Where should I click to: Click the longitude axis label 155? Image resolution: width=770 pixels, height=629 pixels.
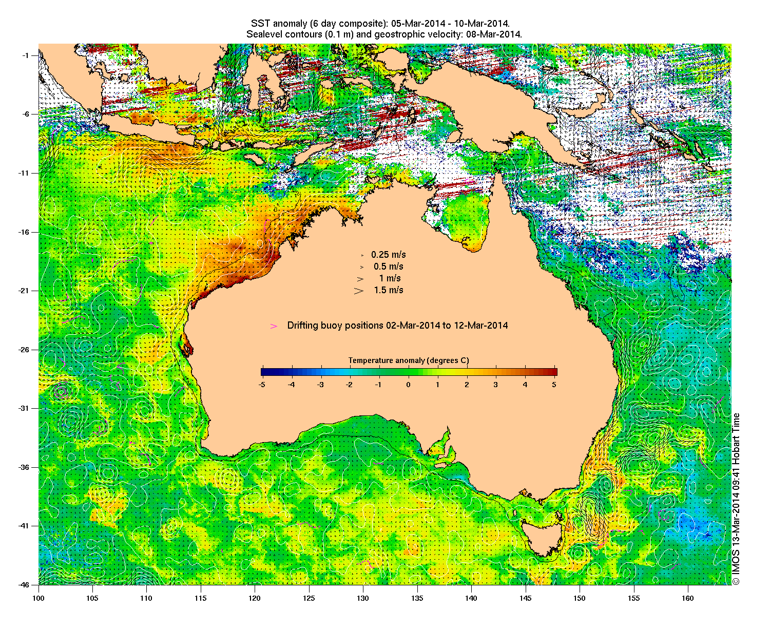point(634,598)
